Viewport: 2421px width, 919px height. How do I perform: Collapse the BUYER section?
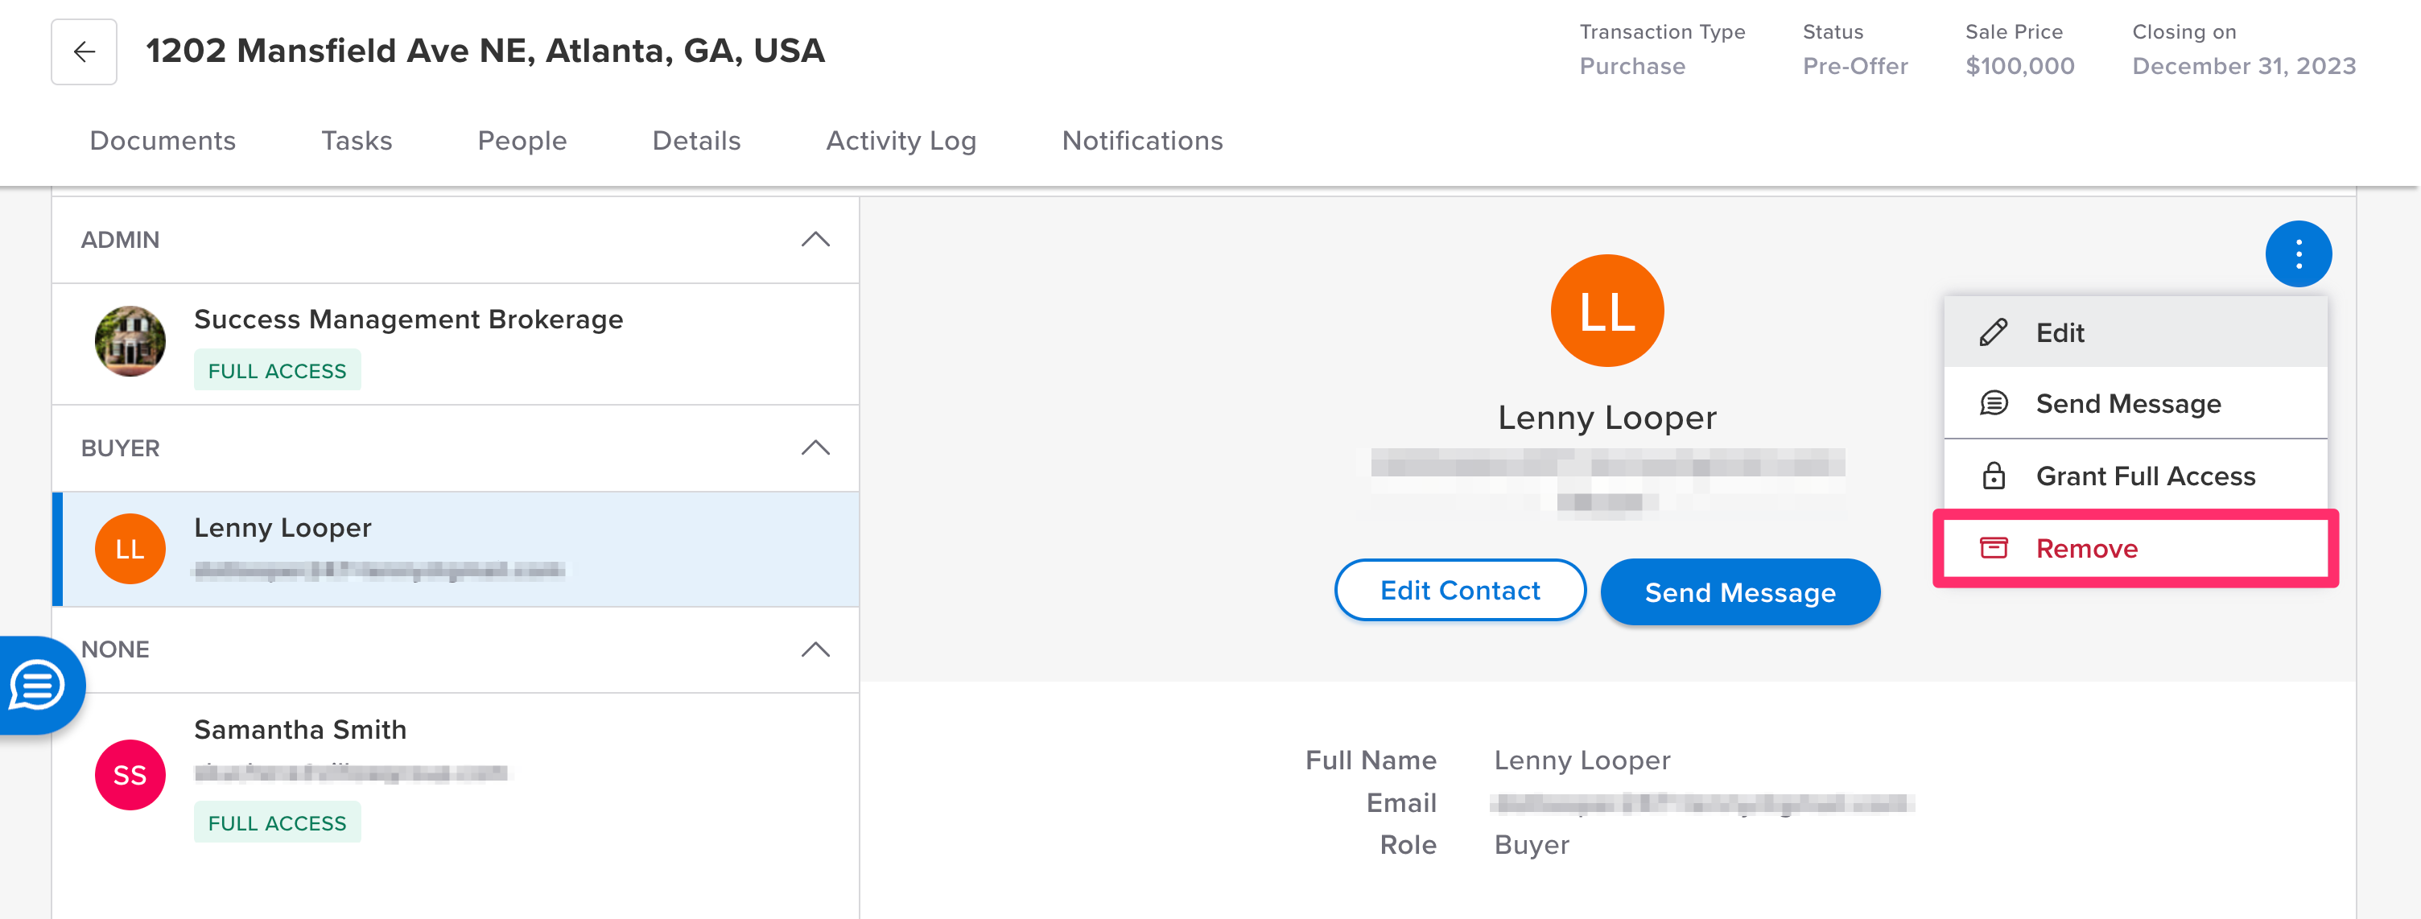pos(815,448)
